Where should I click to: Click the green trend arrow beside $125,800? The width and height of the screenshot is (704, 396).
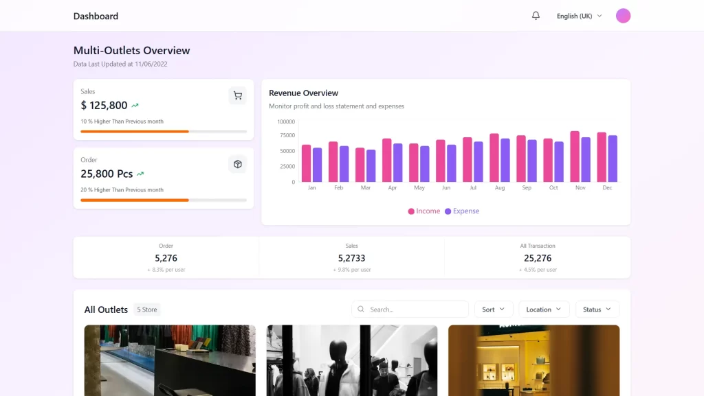click(135, 106)
